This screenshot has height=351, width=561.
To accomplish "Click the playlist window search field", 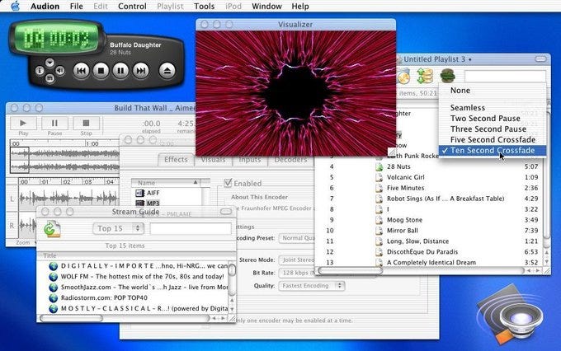I will click(505, 77).
